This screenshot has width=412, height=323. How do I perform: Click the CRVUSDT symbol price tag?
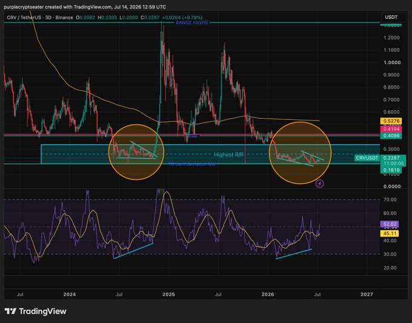[367, 158]
